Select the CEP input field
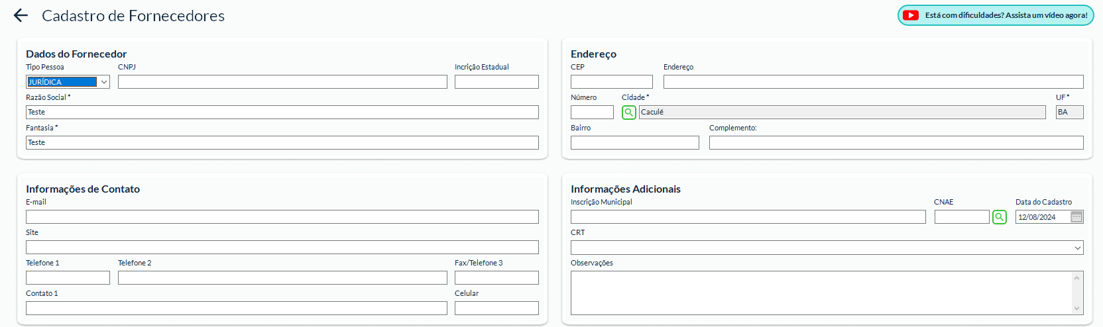This screenshot has width=1103, height=327. coord(611,82)
